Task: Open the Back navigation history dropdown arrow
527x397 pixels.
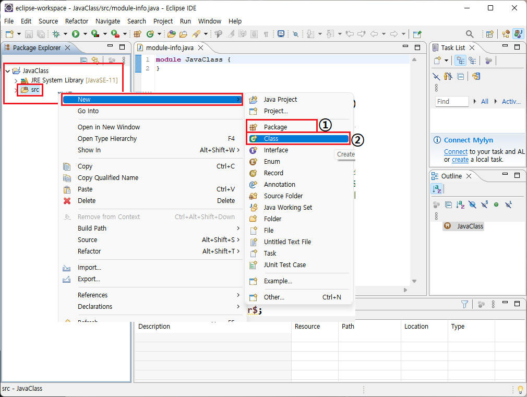Action: pos(384,34)
